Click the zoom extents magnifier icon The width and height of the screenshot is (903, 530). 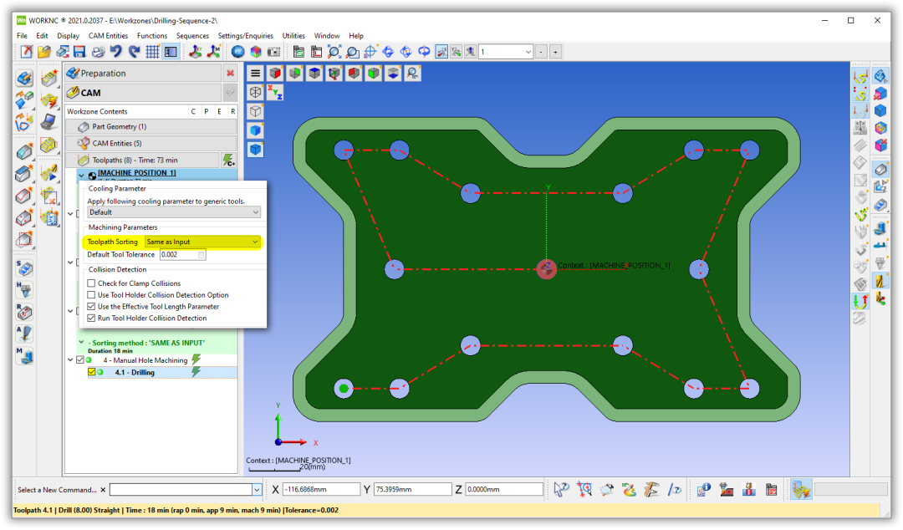point(334,52)
